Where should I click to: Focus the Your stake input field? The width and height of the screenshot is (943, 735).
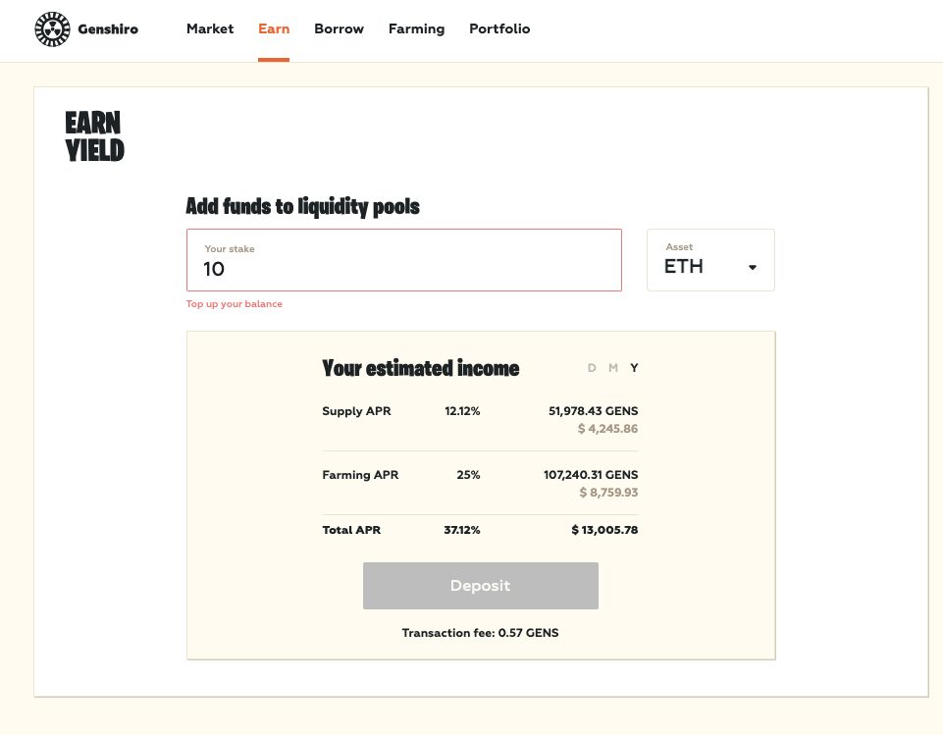click(404, 260)
